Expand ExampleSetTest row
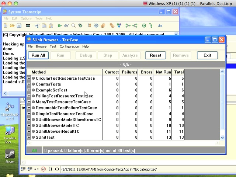 point(29,90)
